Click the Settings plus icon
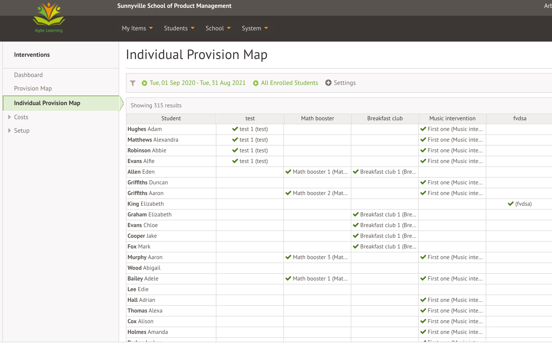 [x=328, y=83]
